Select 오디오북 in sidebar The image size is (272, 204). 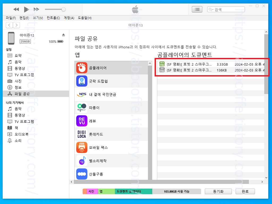[36, 134]
